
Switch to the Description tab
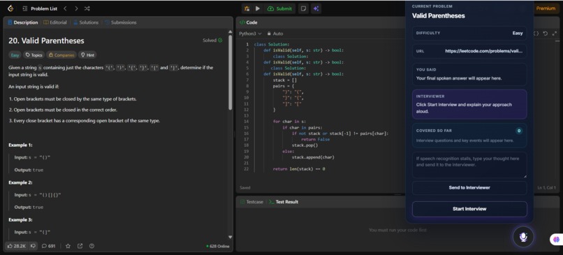[x=22, y=22]
